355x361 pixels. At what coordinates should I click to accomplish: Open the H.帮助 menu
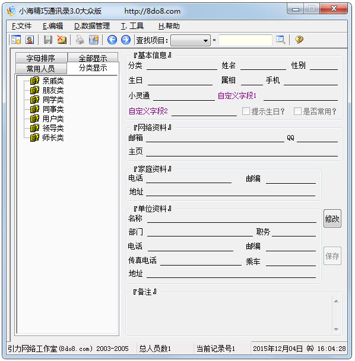pyautogui.click(x=169, y=26)
